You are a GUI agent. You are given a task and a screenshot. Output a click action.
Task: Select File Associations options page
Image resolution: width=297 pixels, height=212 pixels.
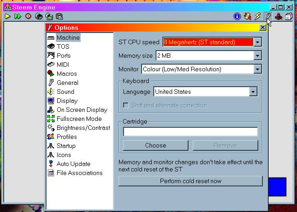click(x=80, y=173)
